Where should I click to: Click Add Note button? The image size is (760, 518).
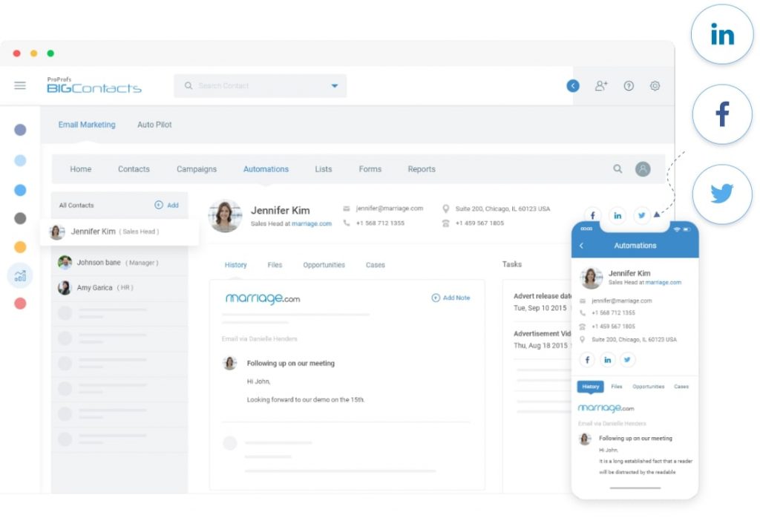451,298
